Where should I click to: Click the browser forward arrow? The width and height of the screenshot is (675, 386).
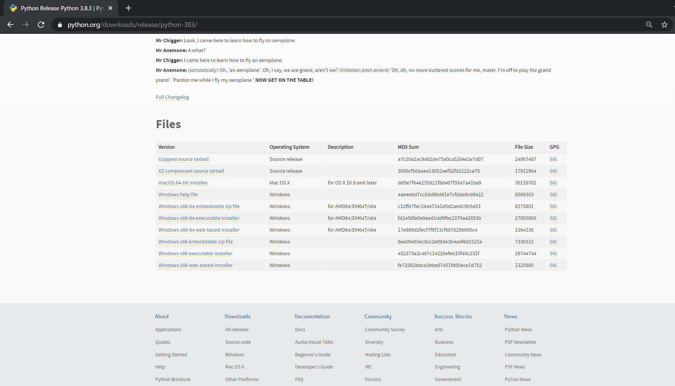click(x=26, y=25)
